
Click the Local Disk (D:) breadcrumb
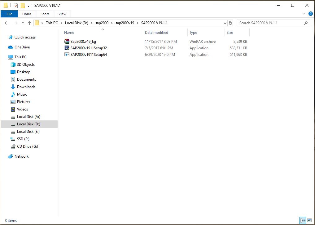77,23
